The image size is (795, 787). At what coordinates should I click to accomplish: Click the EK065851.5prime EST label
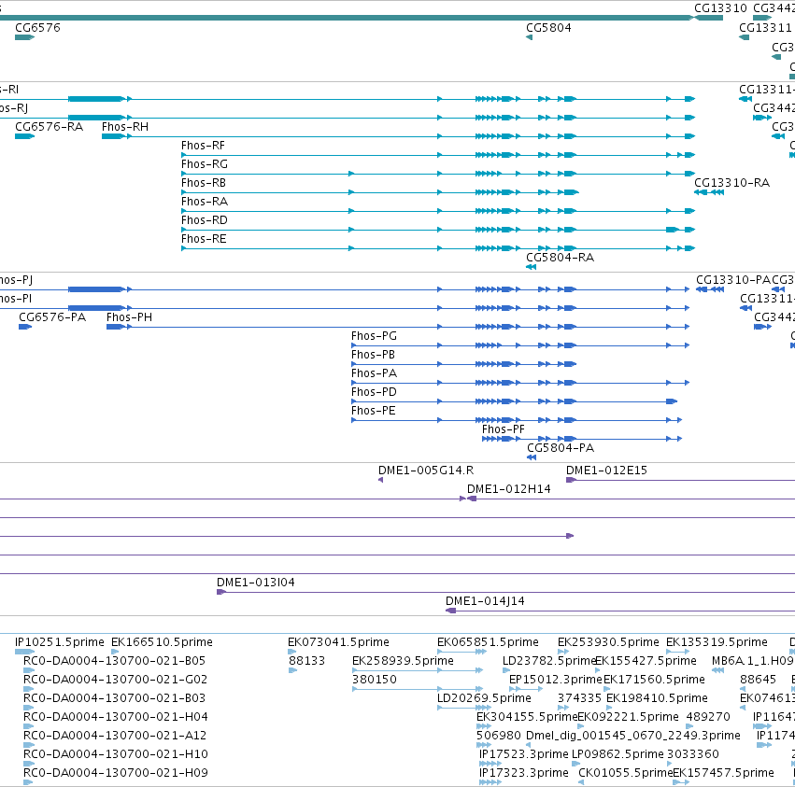(489, 642)
